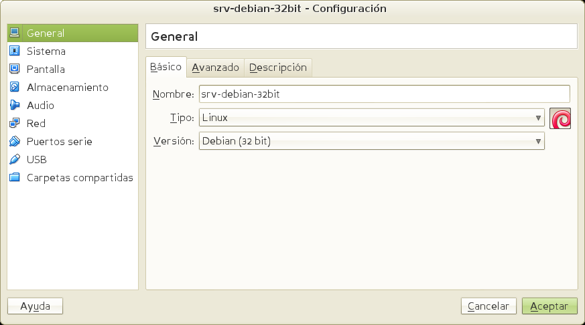The width and height of the screenshot is (585, 325).
Task: Click the Puertos serie connector icon
Action: 15,141
